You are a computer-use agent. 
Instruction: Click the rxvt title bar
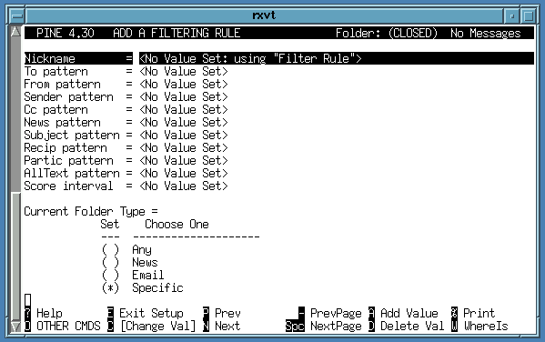[264, 15]
